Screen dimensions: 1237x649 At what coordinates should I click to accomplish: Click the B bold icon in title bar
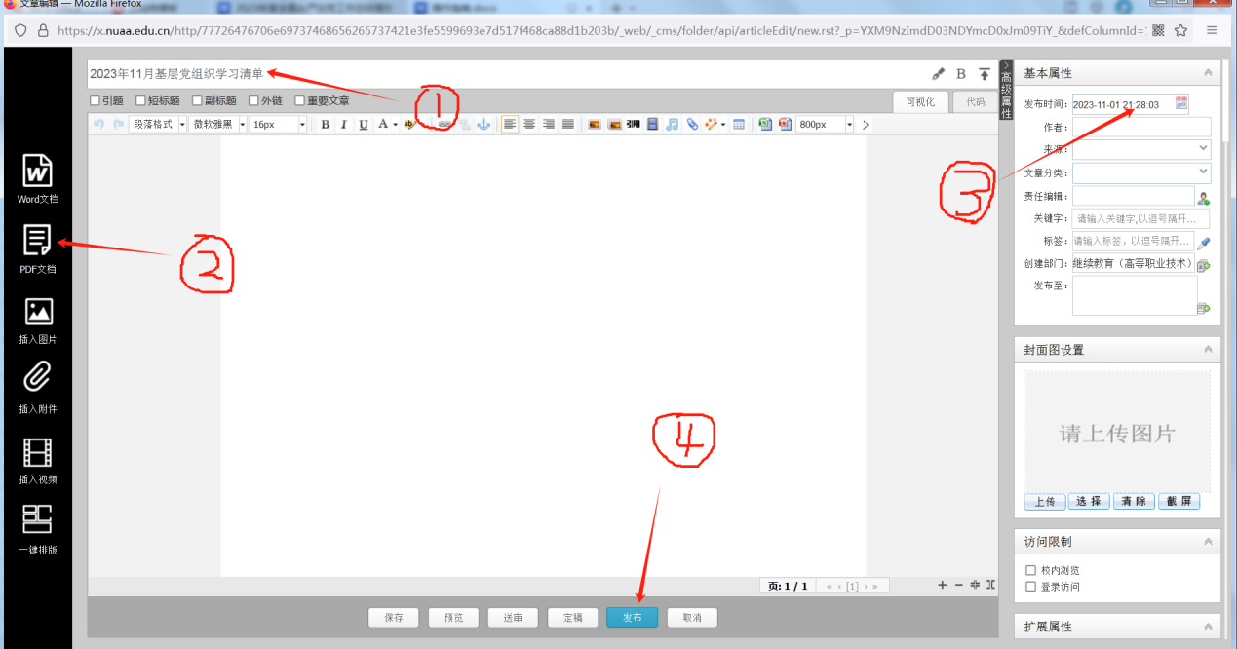click(x=961, y=73)
